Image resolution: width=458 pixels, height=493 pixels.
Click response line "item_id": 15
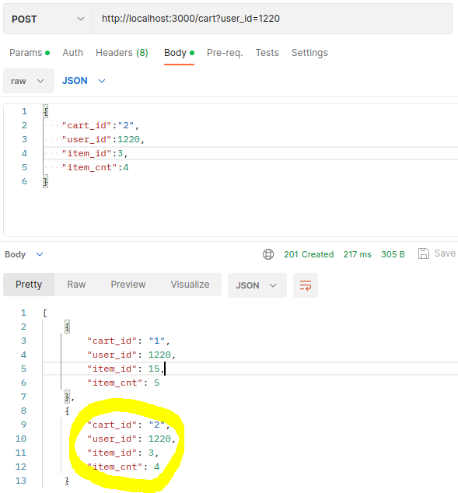126,369
